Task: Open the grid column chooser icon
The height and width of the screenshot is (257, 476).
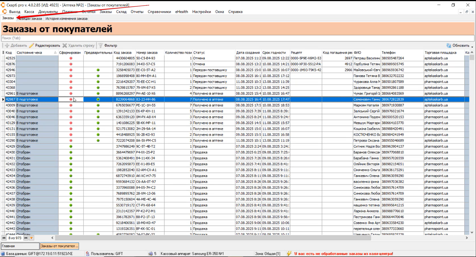Action: click(x=3, y=53)
